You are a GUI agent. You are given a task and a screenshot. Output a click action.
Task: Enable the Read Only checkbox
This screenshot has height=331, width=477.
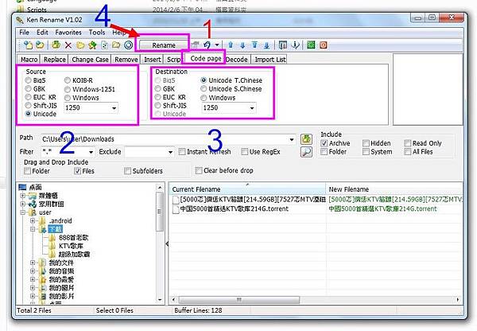[x=407, y=143]
